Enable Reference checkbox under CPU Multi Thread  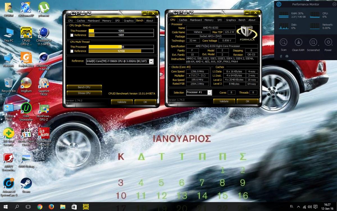point(72,51)
